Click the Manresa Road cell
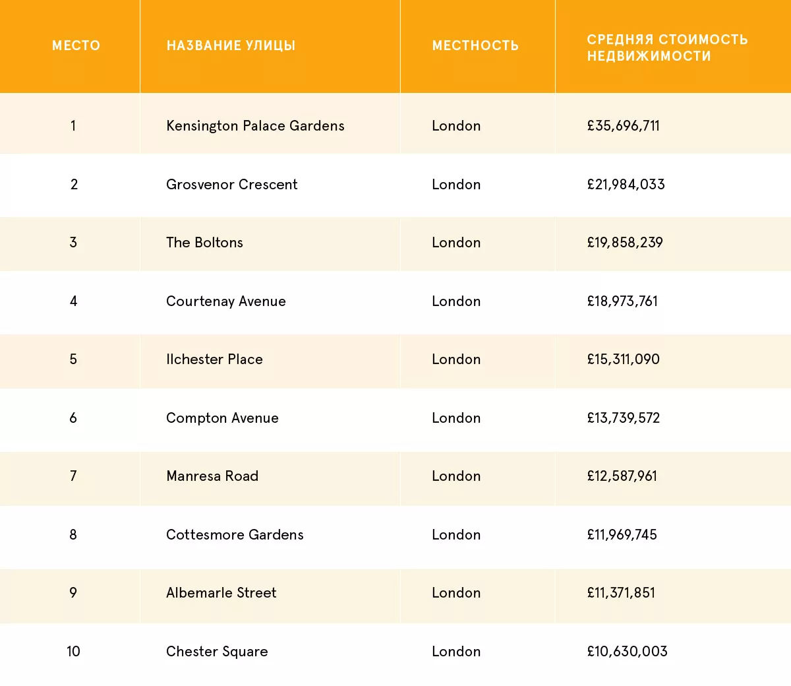 click(x=212, y=476)
